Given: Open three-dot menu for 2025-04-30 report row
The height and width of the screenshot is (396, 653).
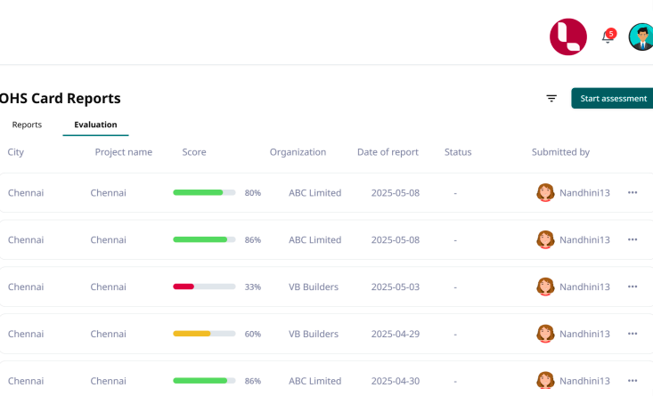Looking at the screenshot, I should coord(633,381).
